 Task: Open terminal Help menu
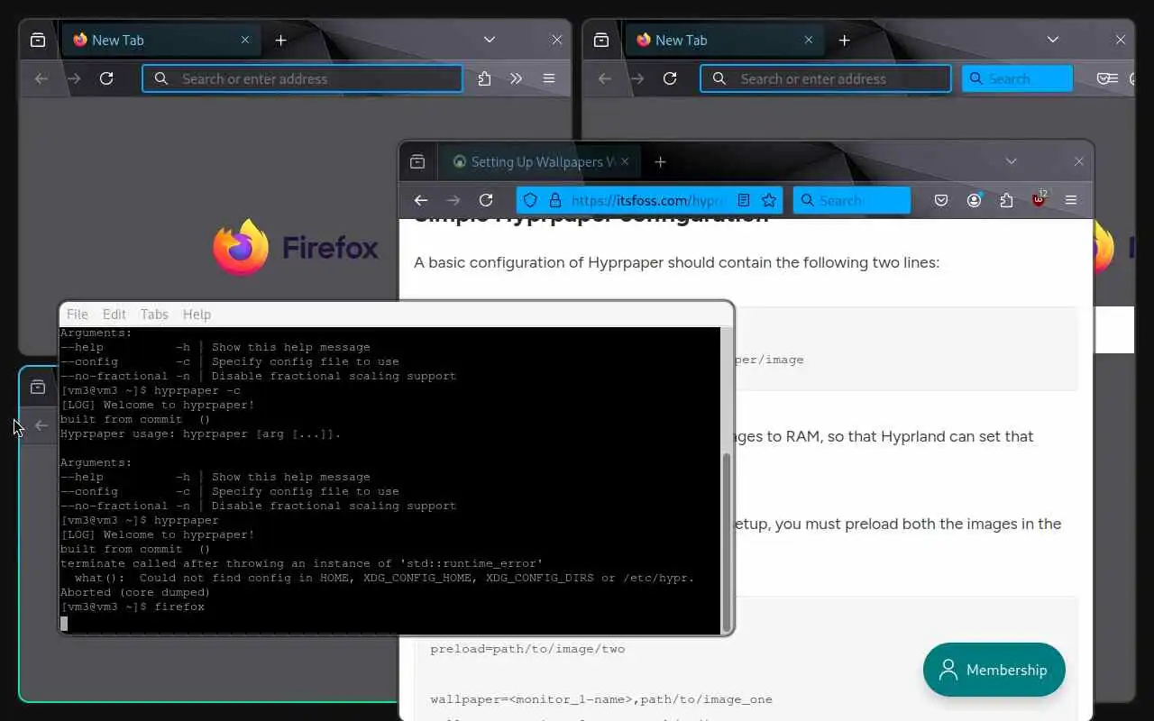click(x=197, y=314)
